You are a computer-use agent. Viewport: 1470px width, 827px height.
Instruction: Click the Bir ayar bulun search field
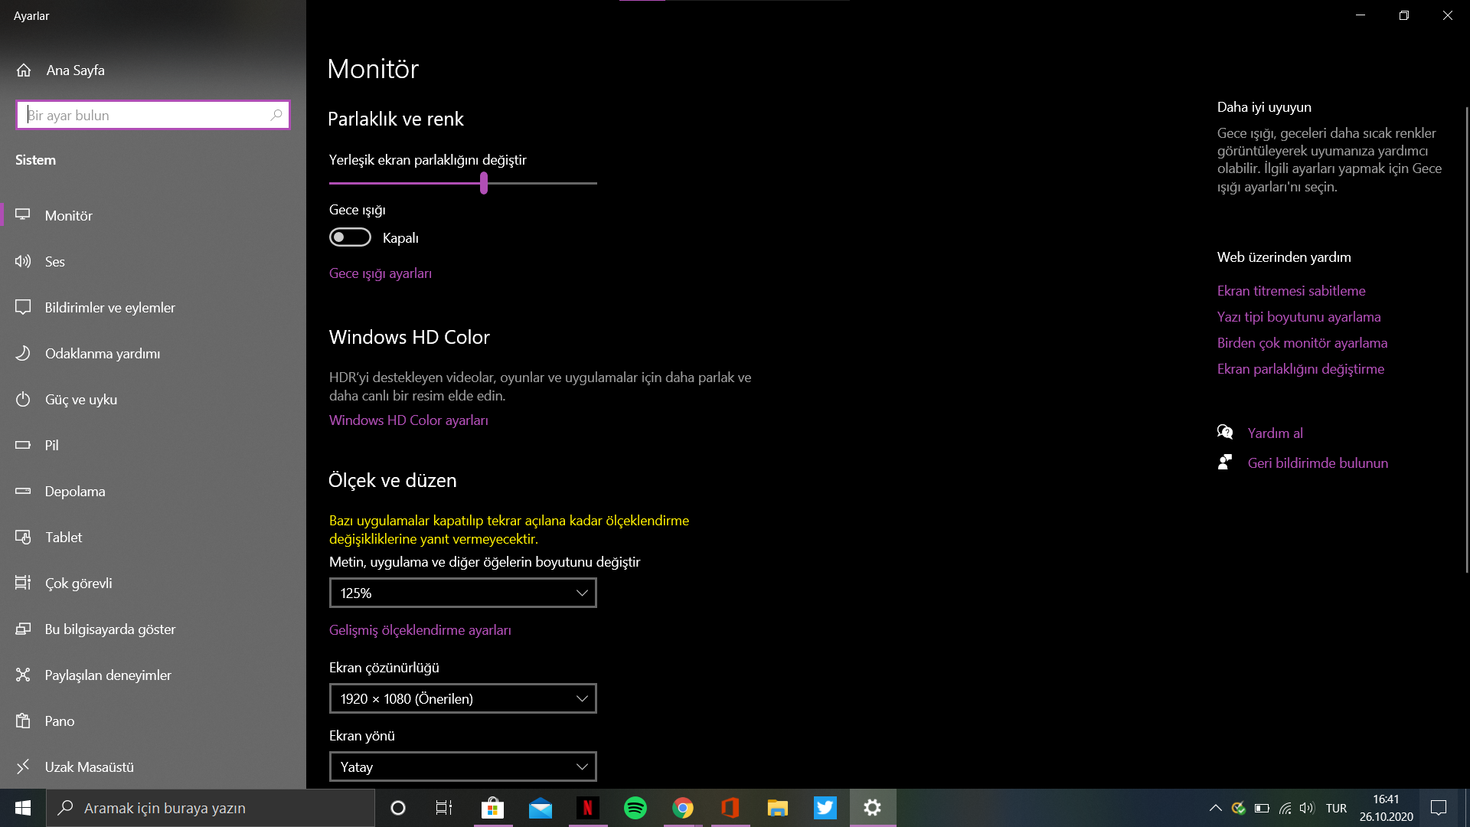(x=152, y=114)
